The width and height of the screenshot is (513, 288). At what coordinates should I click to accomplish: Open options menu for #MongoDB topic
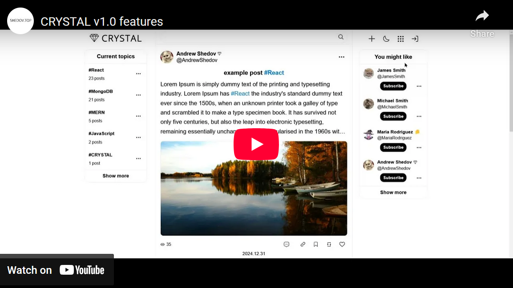point(138,95)
